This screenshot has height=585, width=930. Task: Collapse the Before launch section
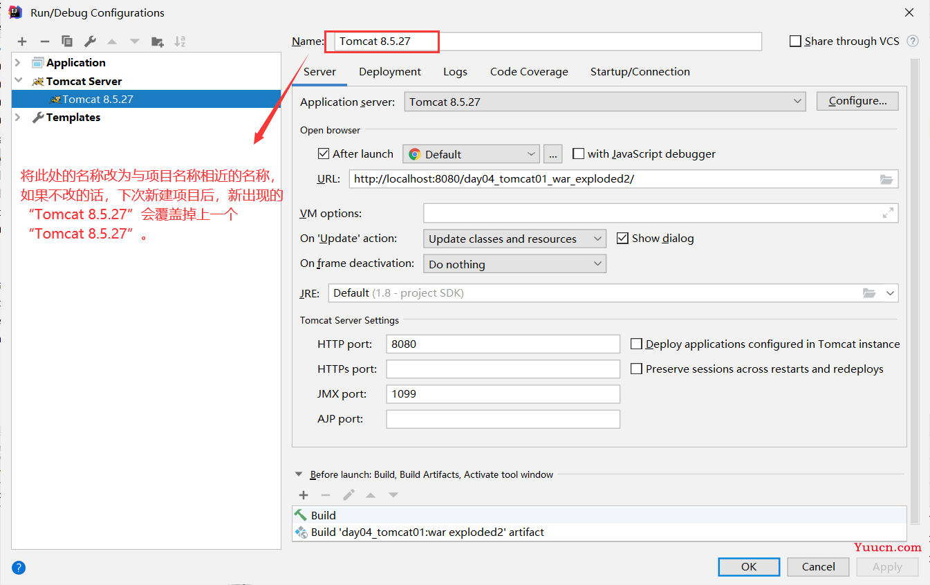299,474
